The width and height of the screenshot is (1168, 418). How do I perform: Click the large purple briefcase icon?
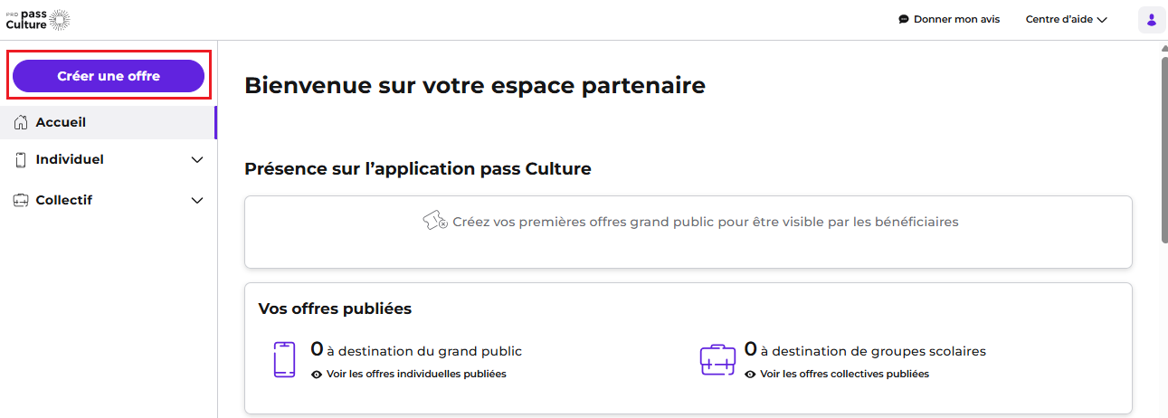[718, 359]
